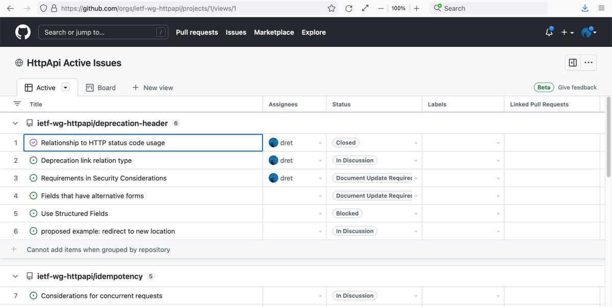This screenshot has height=307, width=612.
Task: Zoom out with the minus icon
Action: click(380, 8)
